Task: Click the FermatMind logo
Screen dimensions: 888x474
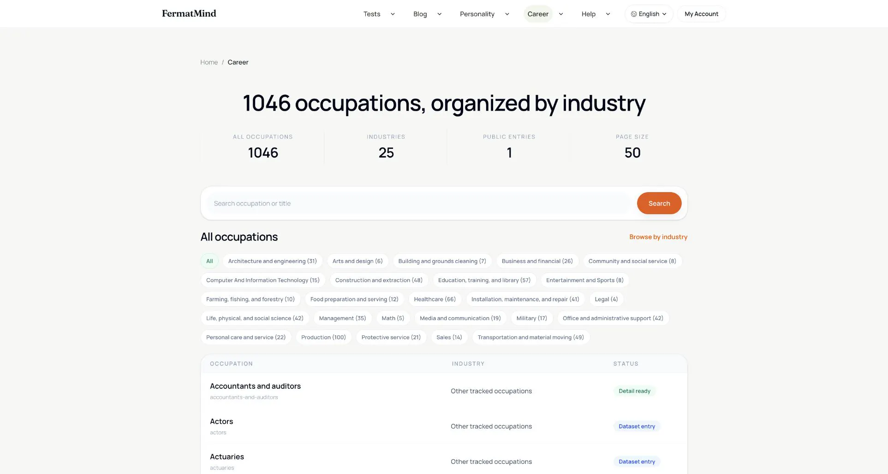Action: (x=189, y=13)
